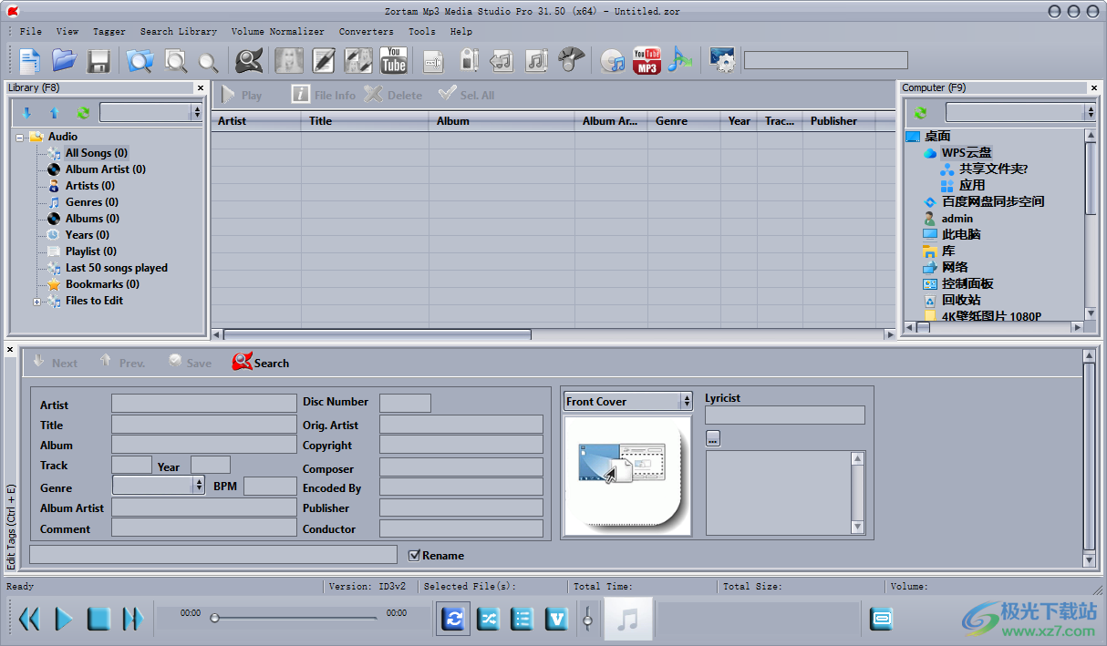
Task: Click the Save library diskette icon
Action: coord(99,60)
